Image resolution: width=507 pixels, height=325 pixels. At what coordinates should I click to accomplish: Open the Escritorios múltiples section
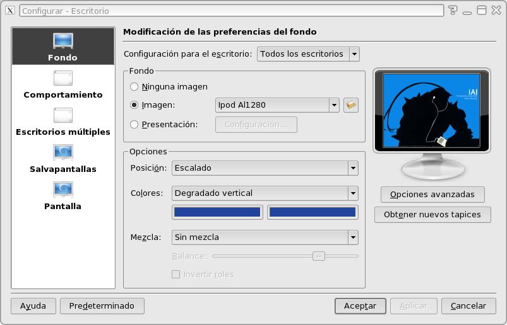pyautogui.click(x=63, y=122)
